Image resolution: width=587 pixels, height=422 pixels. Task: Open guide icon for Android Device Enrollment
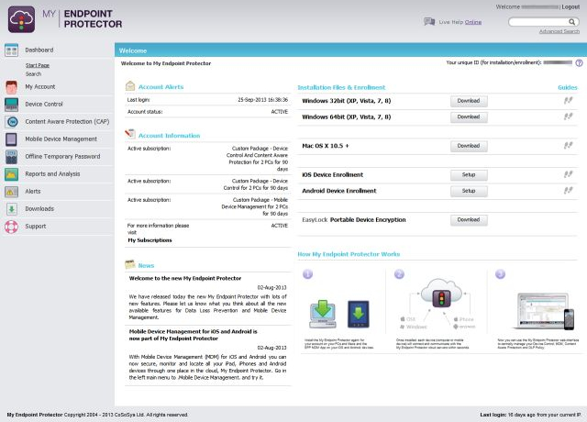pyautogui.click(x=568, y=191)
